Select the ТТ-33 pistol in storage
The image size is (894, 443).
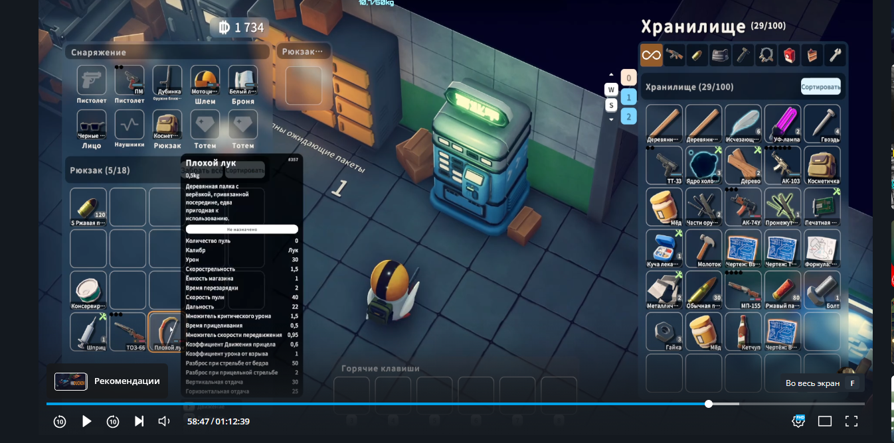click(x=664, y=166)
